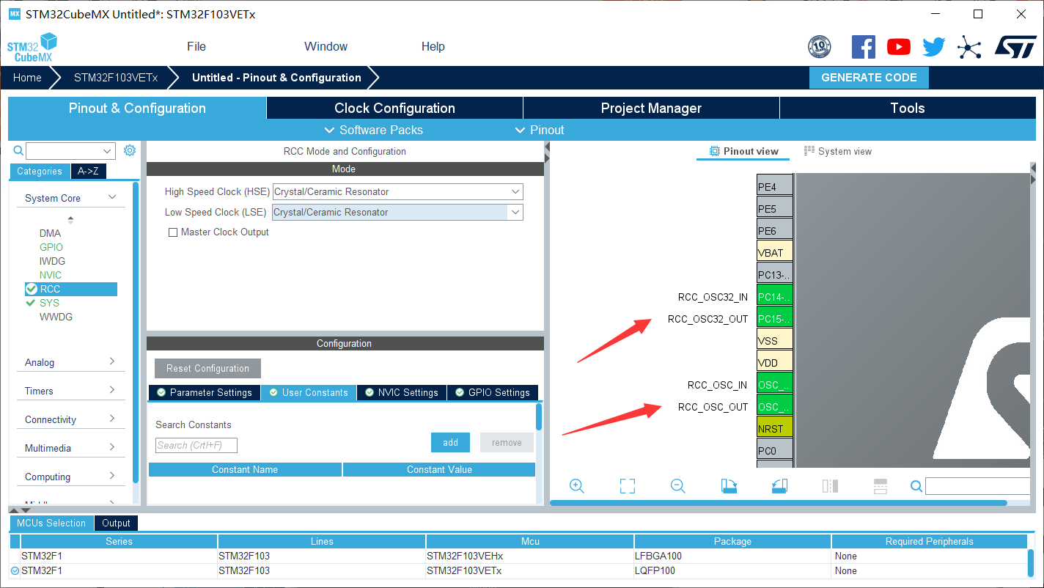Select GPIO in System Core
Viewport: 1044px width, 588px height.
tap(51, 247)
